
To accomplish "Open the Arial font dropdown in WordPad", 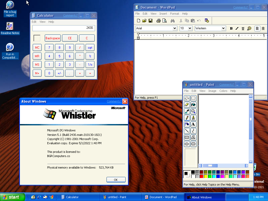I will (x=175, y=28).
